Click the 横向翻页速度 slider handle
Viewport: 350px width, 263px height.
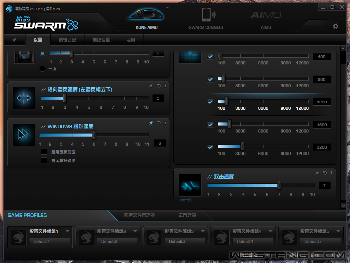pos(65,98)
